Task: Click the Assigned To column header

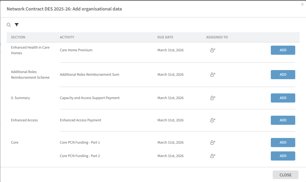Action: (x=217, y=37)
